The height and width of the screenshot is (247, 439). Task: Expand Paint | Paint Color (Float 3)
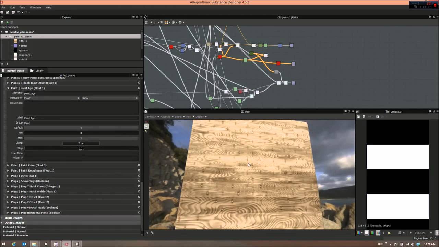(8, 165)
